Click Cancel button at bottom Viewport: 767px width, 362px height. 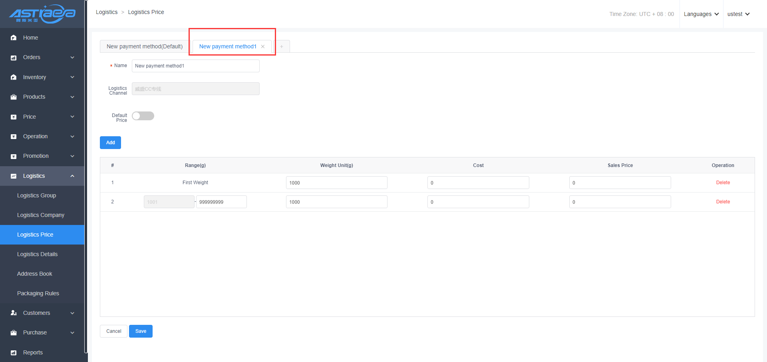coord(113,331)
